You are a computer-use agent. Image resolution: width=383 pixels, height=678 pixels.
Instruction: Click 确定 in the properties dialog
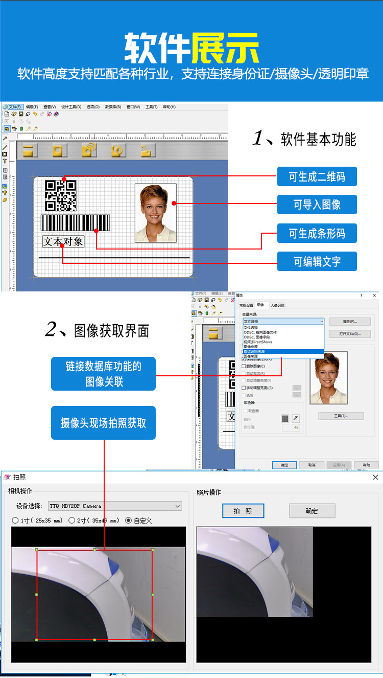[284, 465]
